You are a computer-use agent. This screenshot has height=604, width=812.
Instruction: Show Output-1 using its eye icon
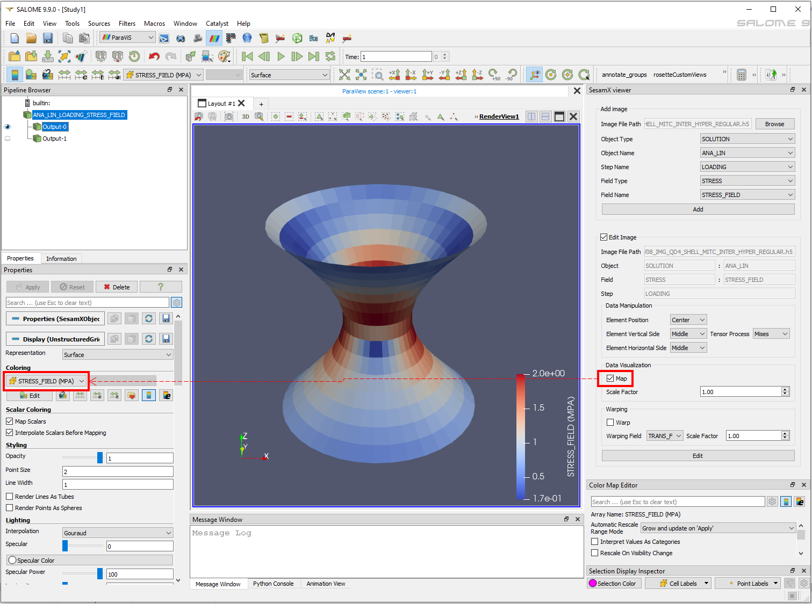point(8,139)
